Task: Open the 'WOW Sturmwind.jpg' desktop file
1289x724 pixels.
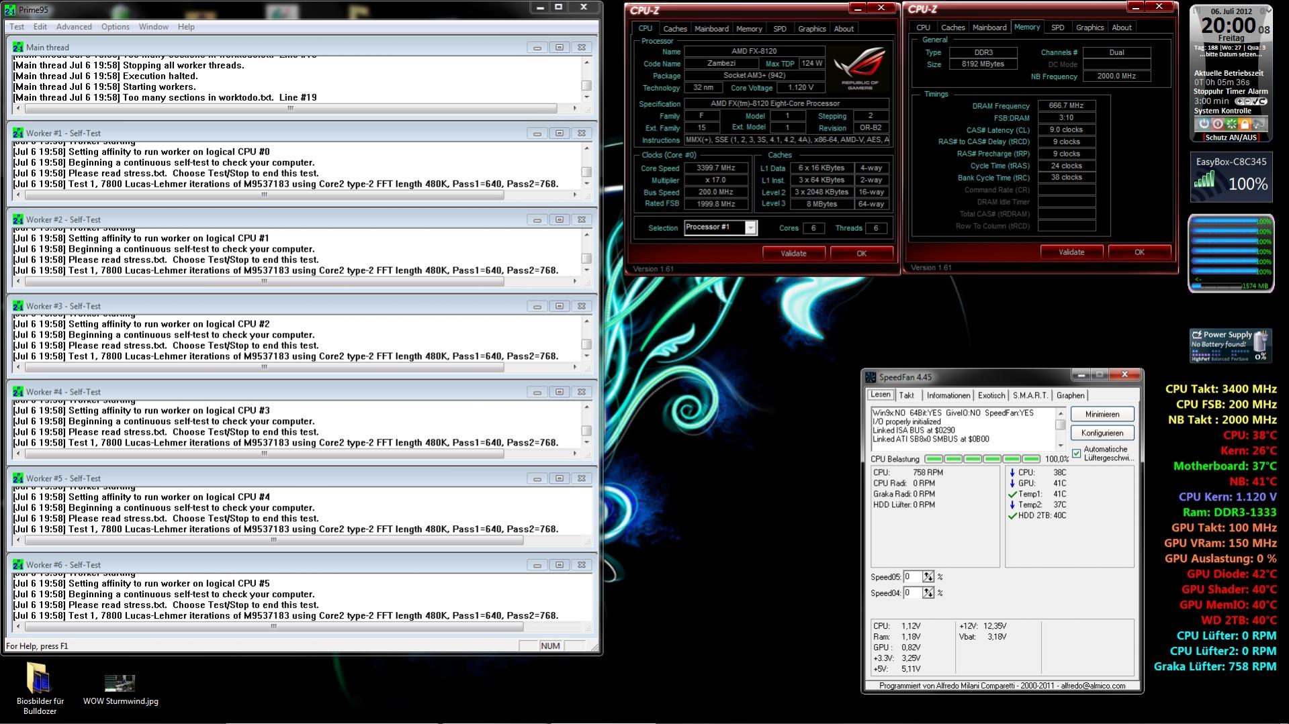Action: click(120, 690)
